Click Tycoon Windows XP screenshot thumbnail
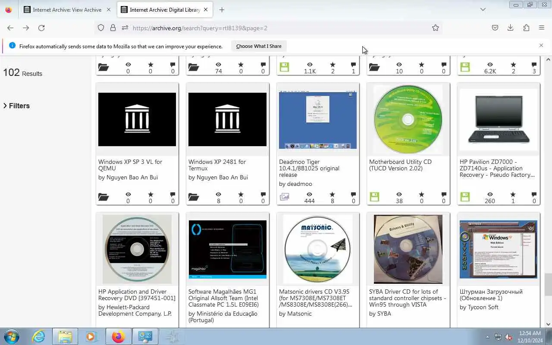The width and height of the screenshot is (552, 345). point(499,249)
